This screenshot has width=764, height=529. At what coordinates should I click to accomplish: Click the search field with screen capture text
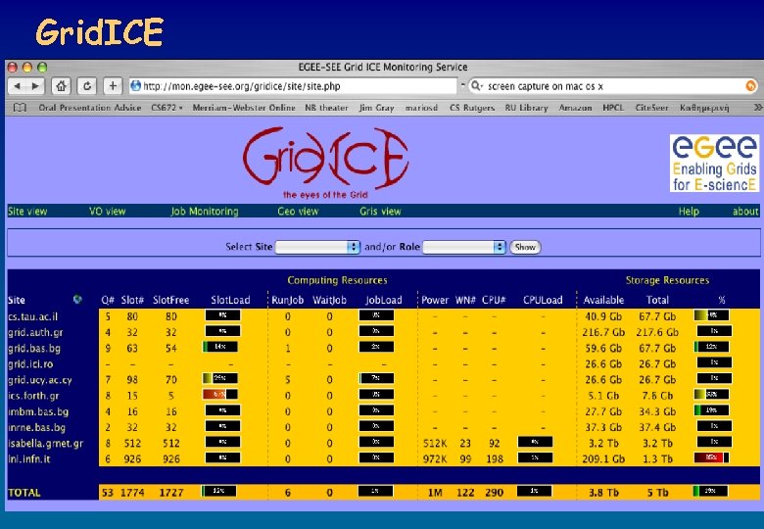pos(612,86)
